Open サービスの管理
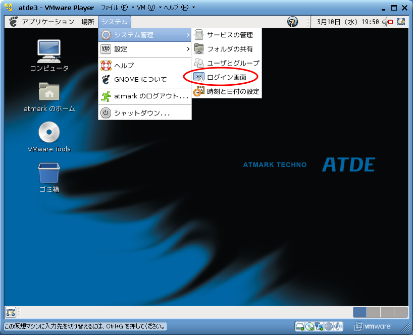The image size is (413, 335). pos(227,35)
